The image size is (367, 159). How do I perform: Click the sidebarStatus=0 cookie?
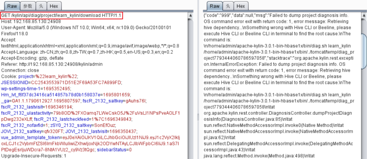coord(114,149)
